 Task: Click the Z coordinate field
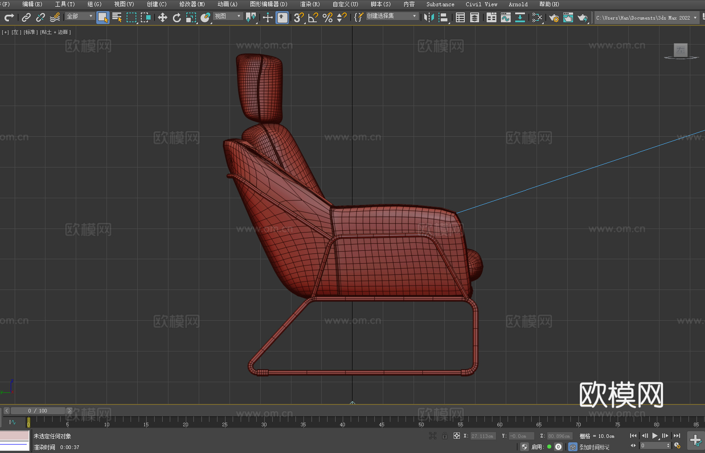[x=560, y=436]
